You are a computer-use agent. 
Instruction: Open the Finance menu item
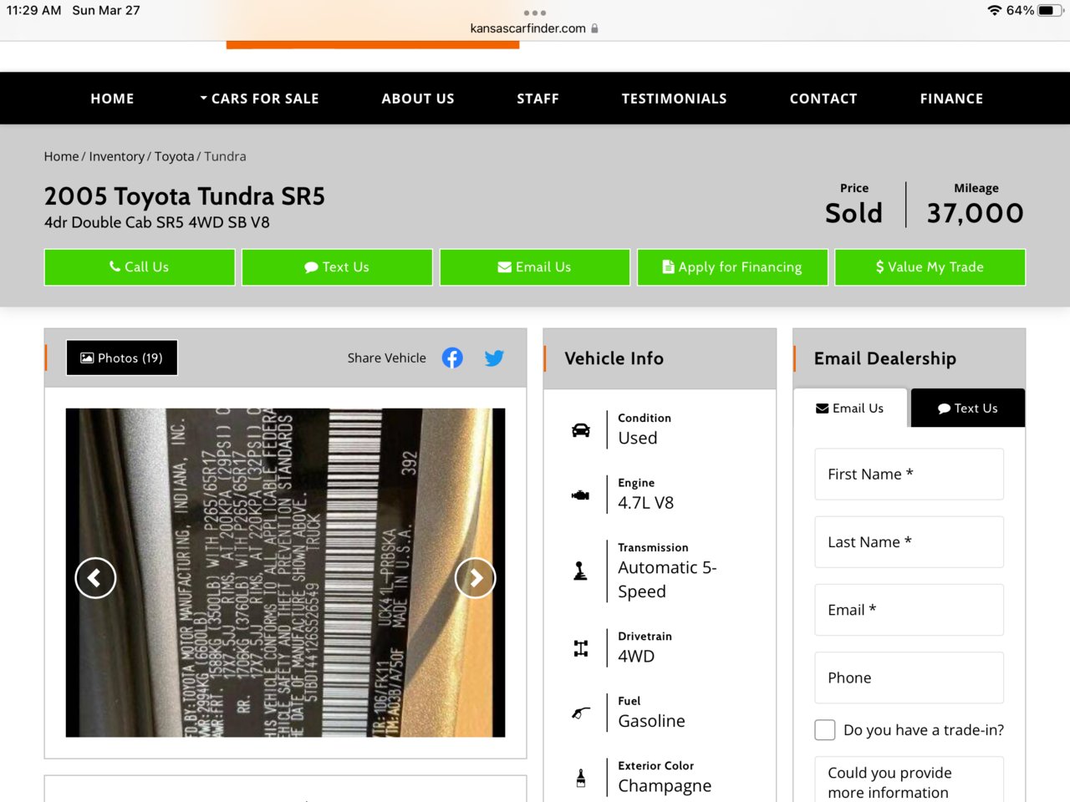coord(951,99)
